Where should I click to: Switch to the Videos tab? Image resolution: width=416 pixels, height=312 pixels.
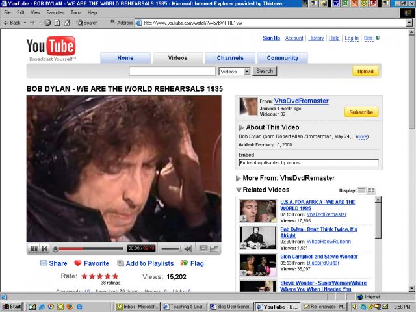(x=177, y=58)
